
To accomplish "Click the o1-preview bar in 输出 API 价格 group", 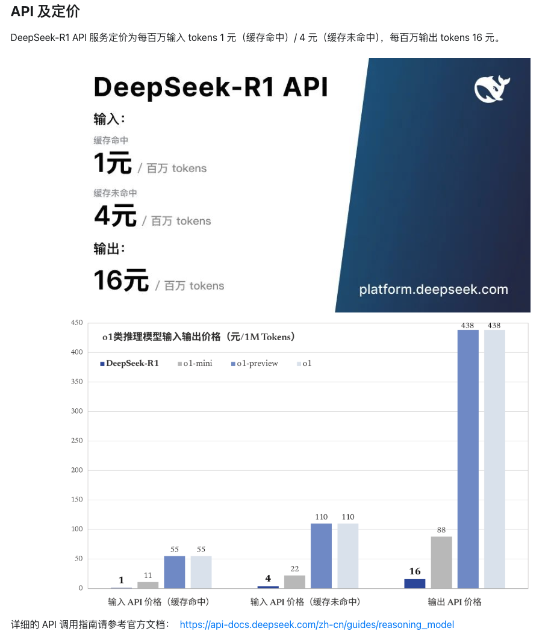I will click(x=468, y=459).
